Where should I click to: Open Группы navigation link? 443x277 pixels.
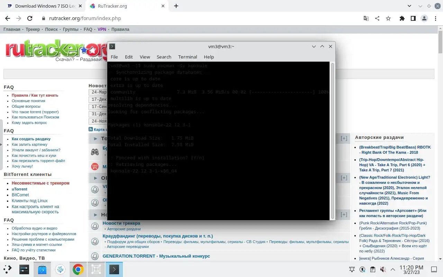tap(71, 29)
